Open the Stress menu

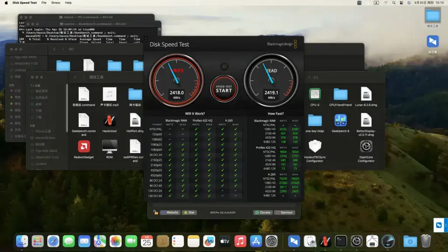pyautogui.click(x=56, y=3)
